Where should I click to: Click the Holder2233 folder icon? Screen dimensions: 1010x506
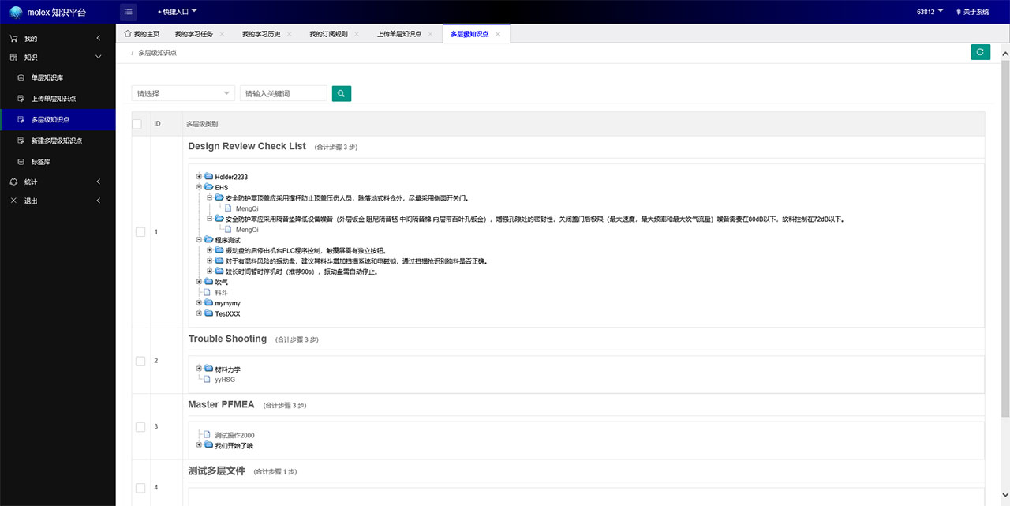pos(209,177)
